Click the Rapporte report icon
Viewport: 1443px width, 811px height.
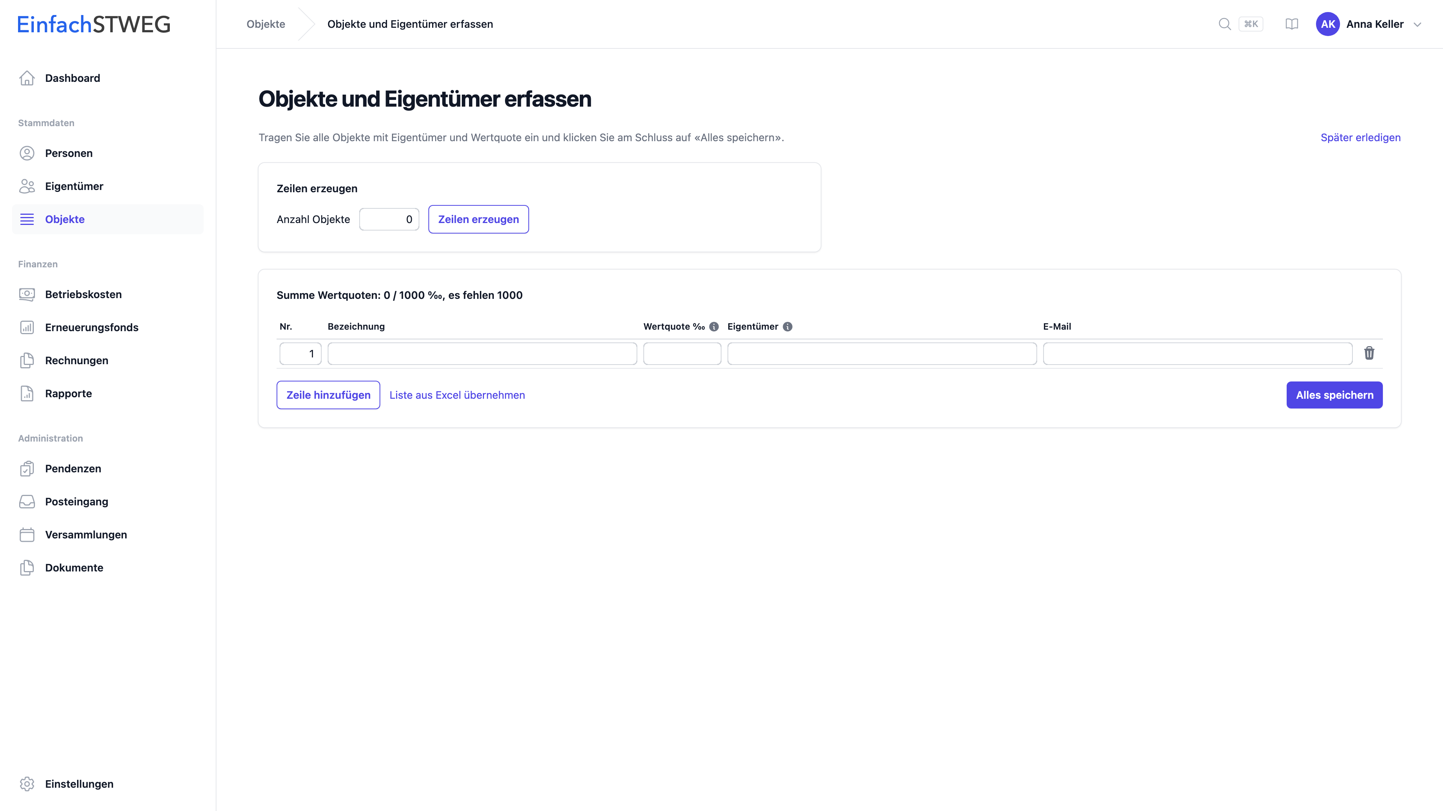tap(27, 393)
